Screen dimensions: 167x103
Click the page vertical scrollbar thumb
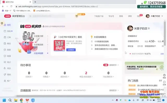click(x=165, y=33)
